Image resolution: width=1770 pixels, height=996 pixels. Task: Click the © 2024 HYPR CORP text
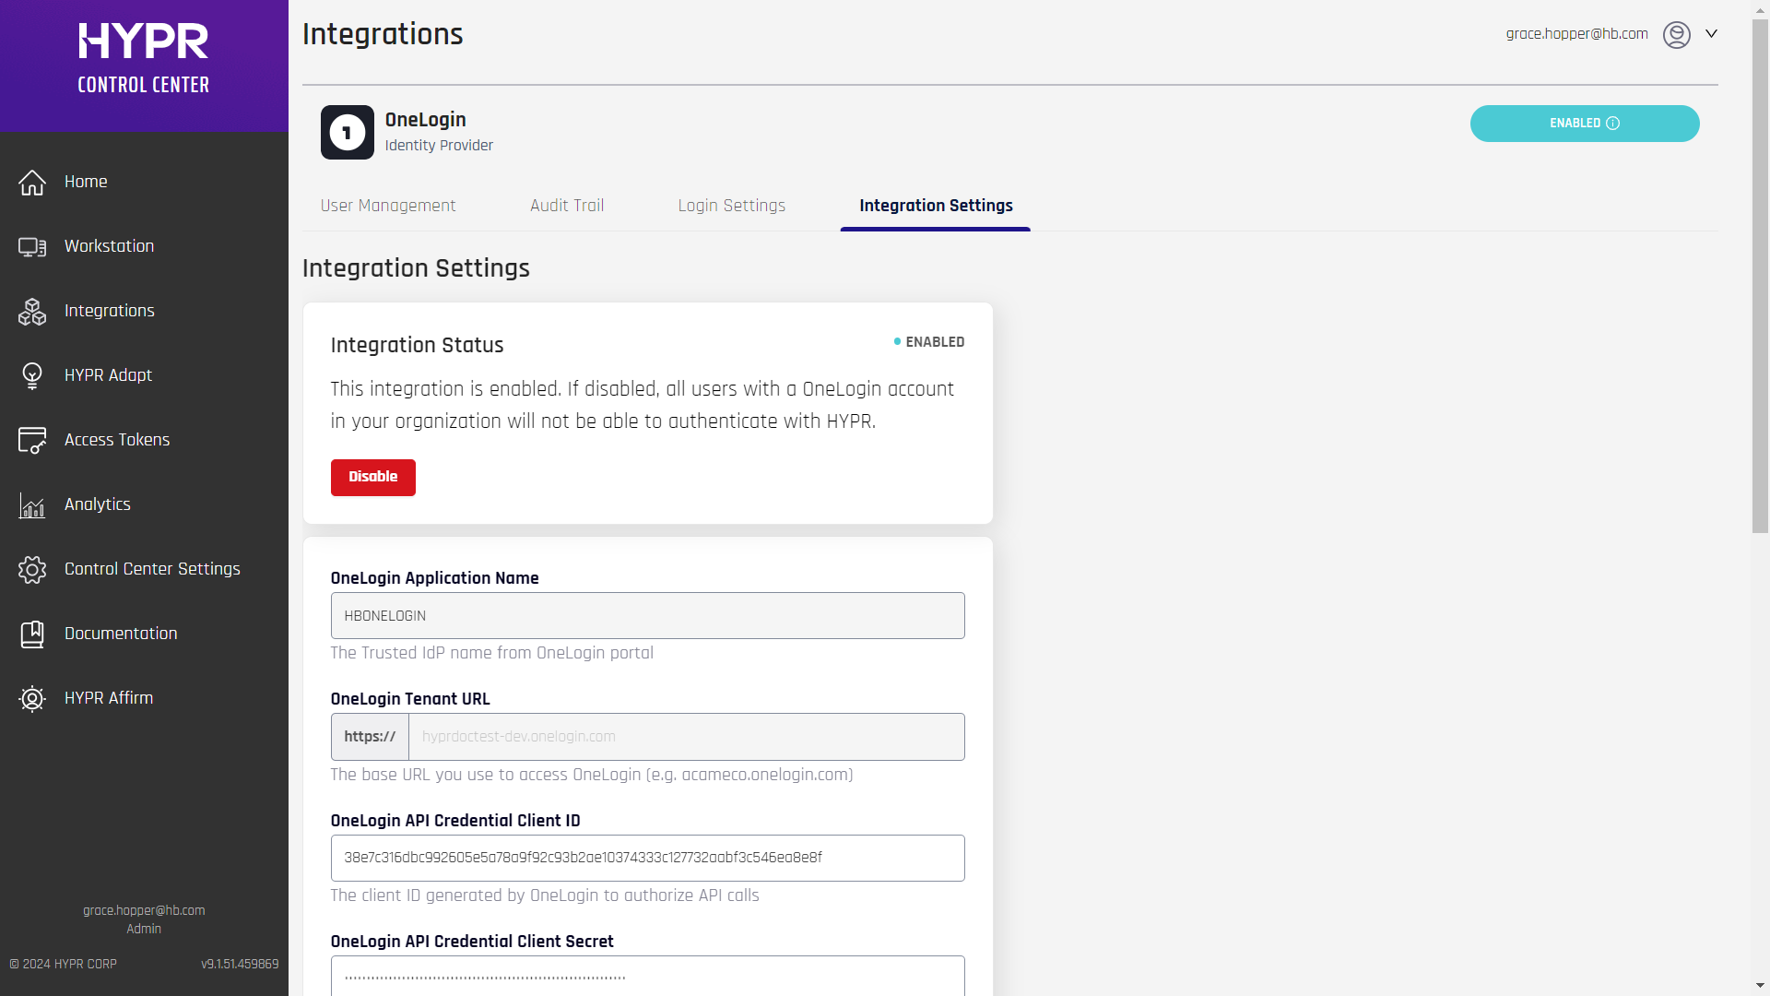[64, 965]
